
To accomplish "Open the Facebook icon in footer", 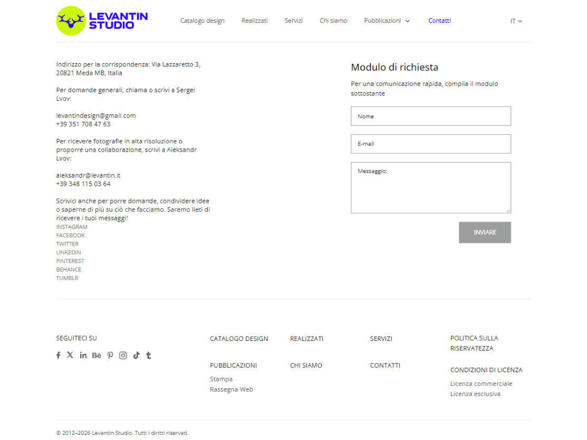I will (x=59, y=356).
